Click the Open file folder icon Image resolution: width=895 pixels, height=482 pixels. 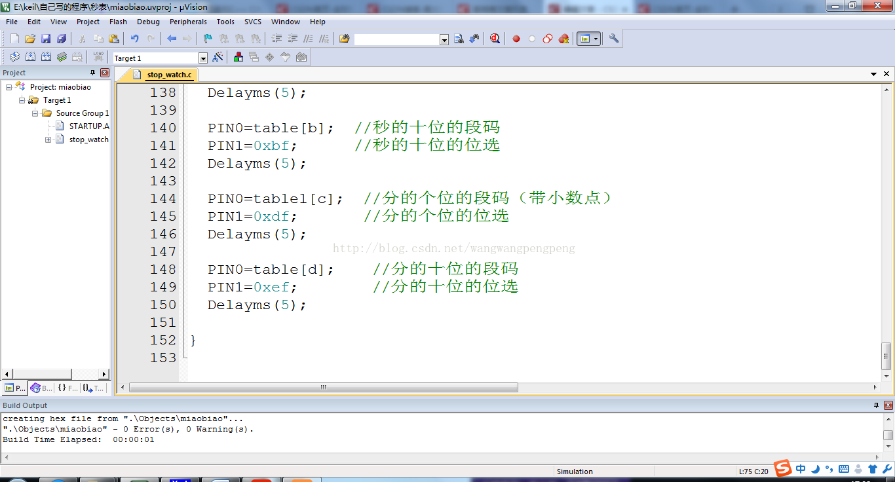30,39
